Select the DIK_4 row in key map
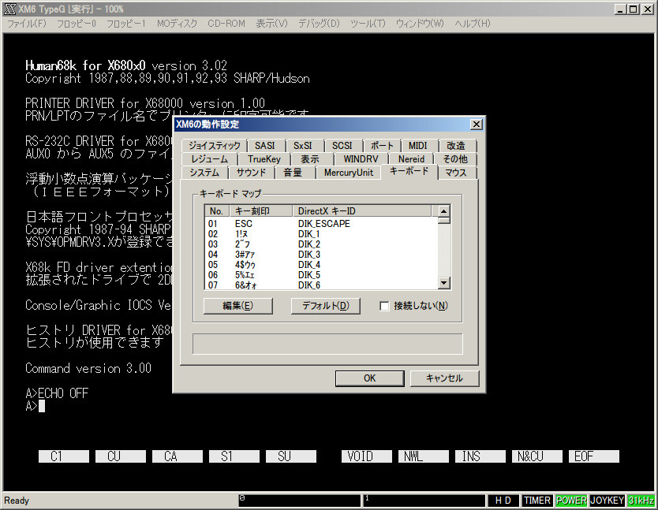This screenshot has width=658, height=510. click(x=321, y=265)
